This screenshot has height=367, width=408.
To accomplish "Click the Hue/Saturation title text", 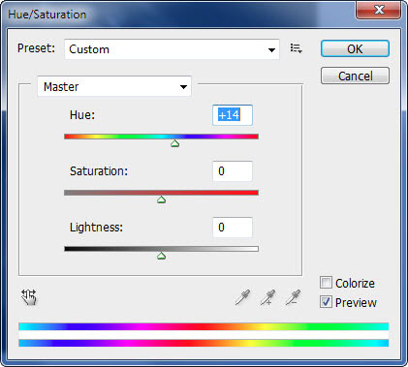I will coord(47,15).
